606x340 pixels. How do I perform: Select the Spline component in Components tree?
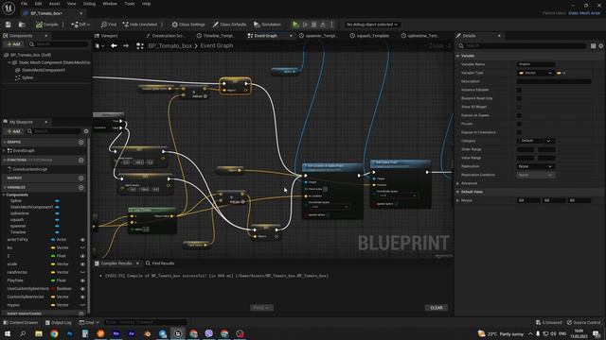tap(27, 77)
